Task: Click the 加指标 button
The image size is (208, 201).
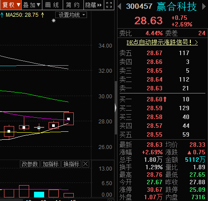Action: (50, 164)
